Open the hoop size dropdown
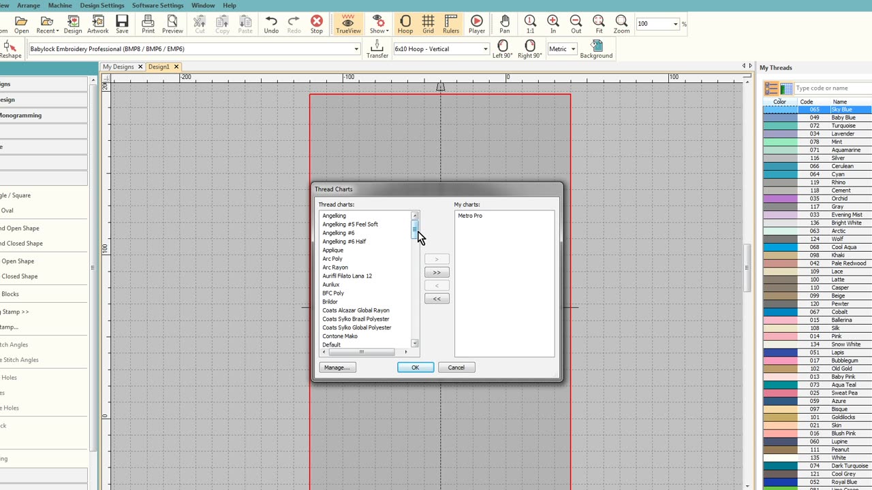 click(x=485, y=49)
